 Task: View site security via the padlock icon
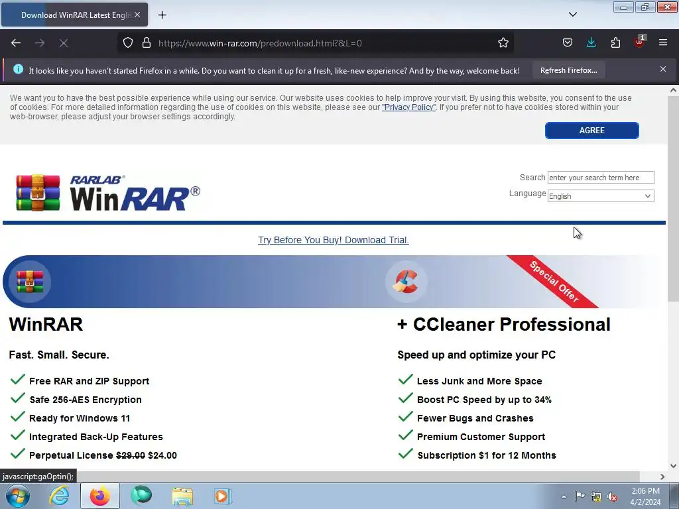[x=147, y=43]
